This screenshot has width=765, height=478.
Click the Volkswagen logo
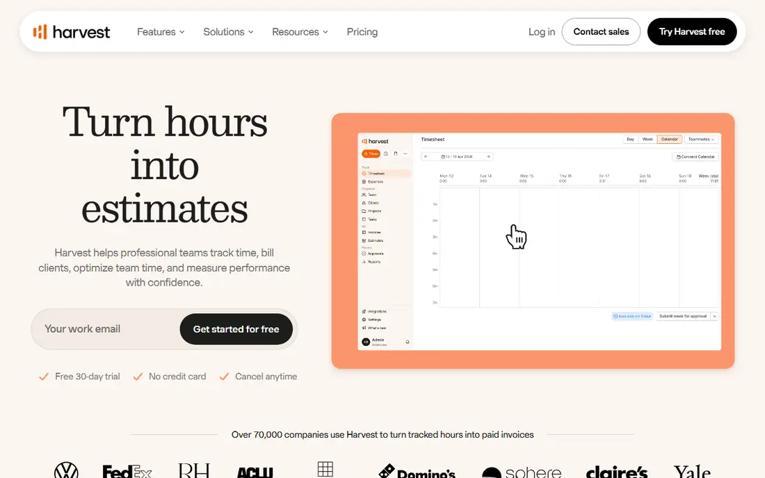[x=66, y=470]
